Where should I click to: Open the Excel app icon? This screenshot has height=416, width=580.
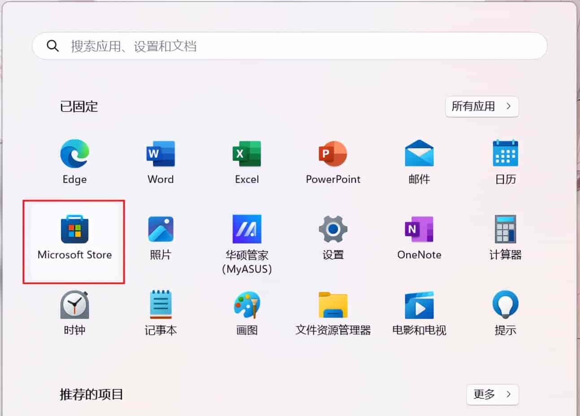tap(247, 154)
